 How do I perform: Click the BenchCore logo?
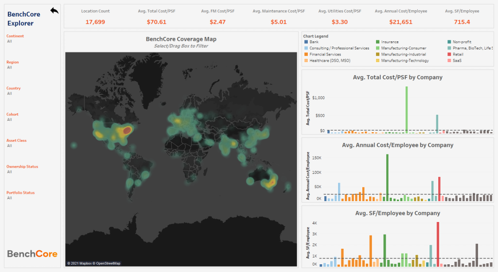coord(32,254)
